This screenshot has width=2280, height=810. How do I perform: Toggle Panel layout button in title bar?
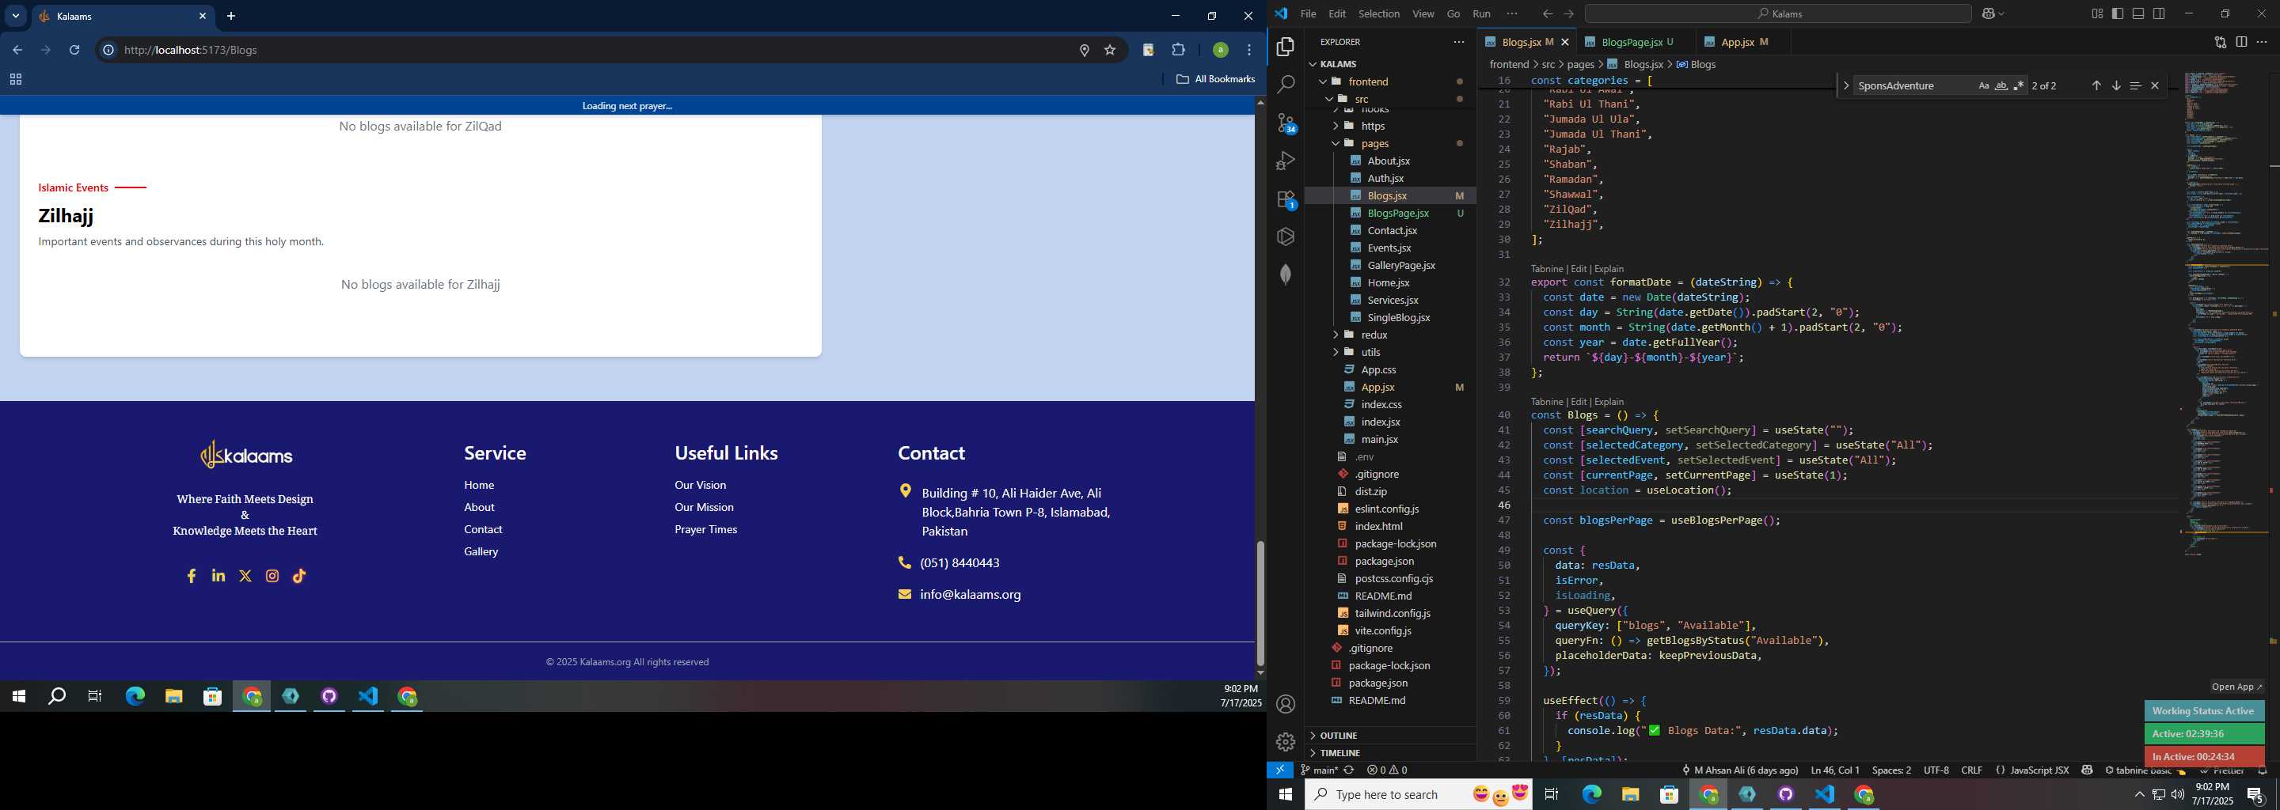click(2138, 13)
